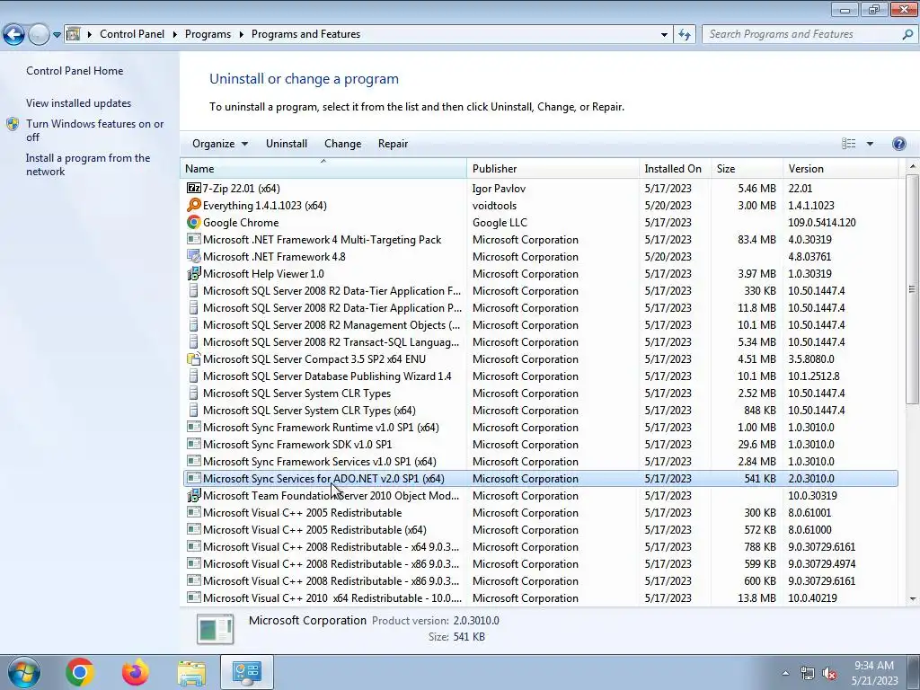Click the search magnifier icon
This screenshot has height=690, width=920.
click(x=907, y=35)
